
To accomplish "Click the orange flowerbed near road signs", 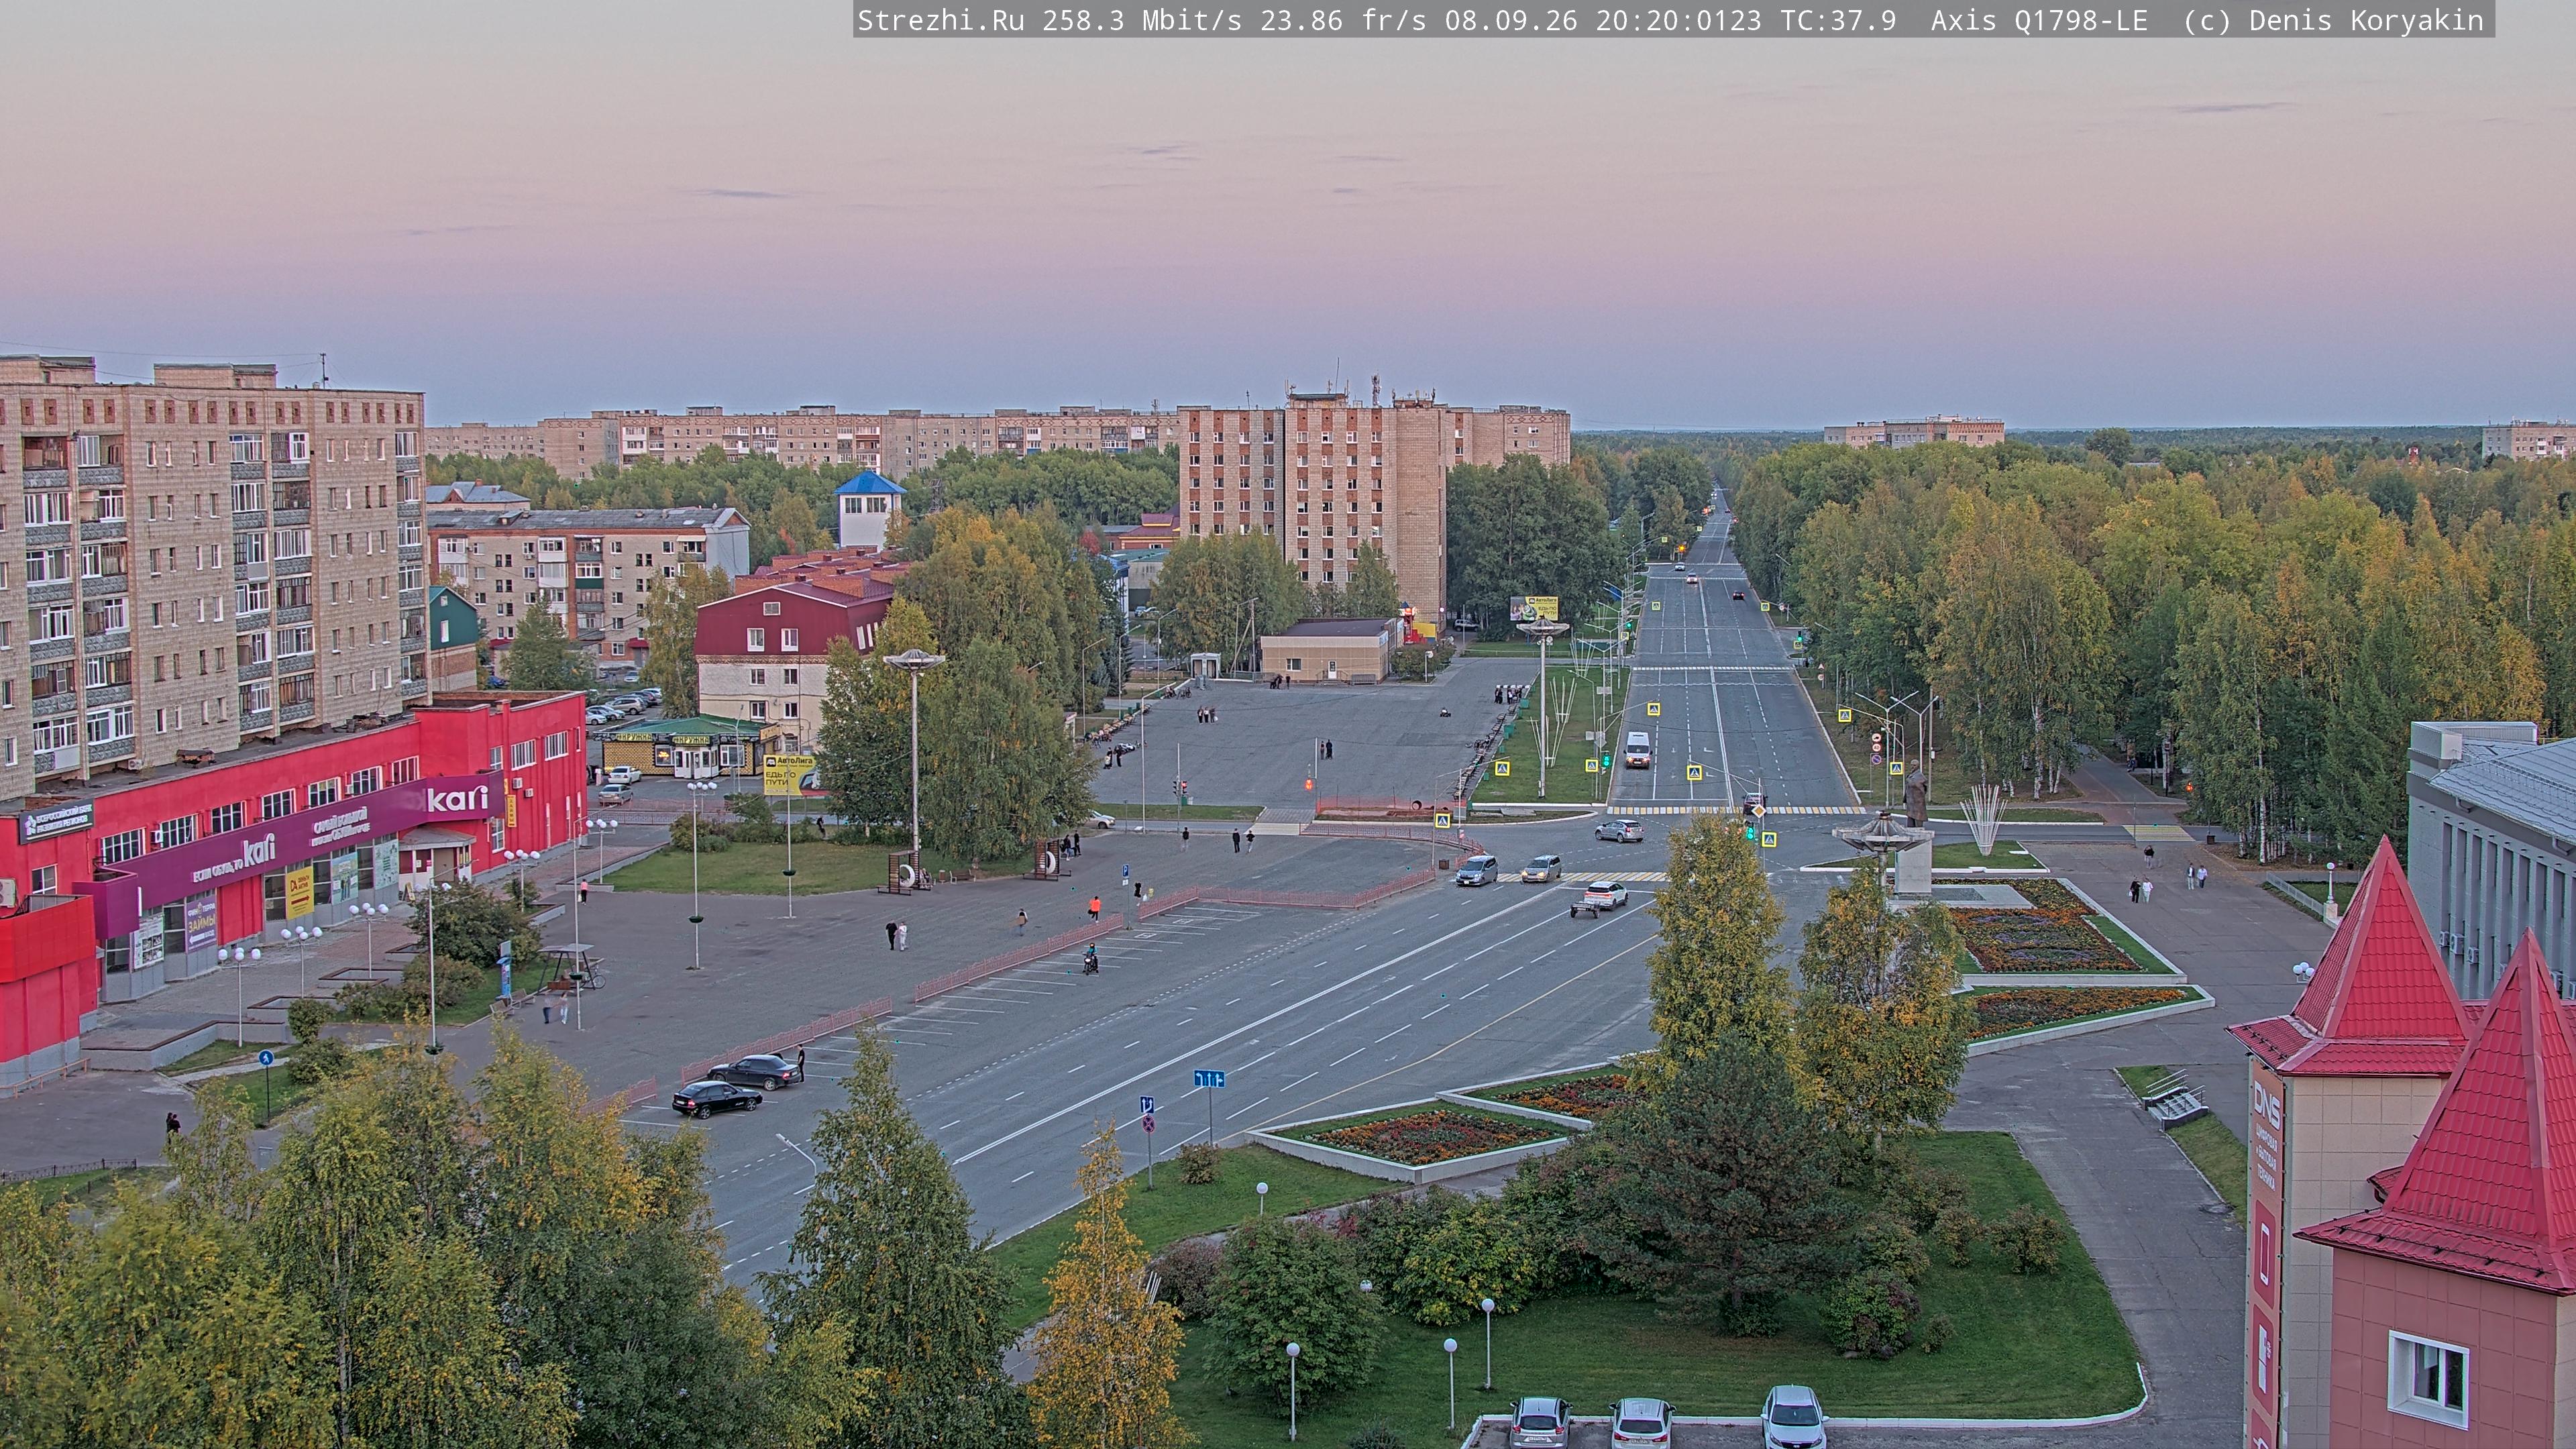I will click(1429, 1137).
